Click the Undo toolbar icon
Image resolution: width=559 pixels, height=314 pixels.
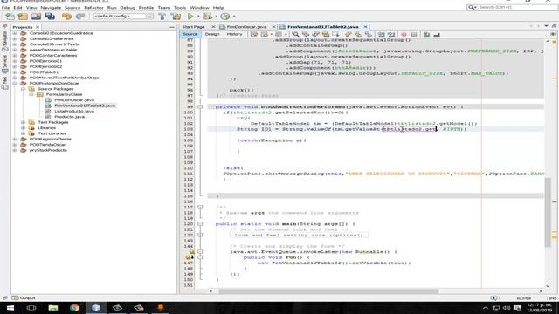coord(66,16)
